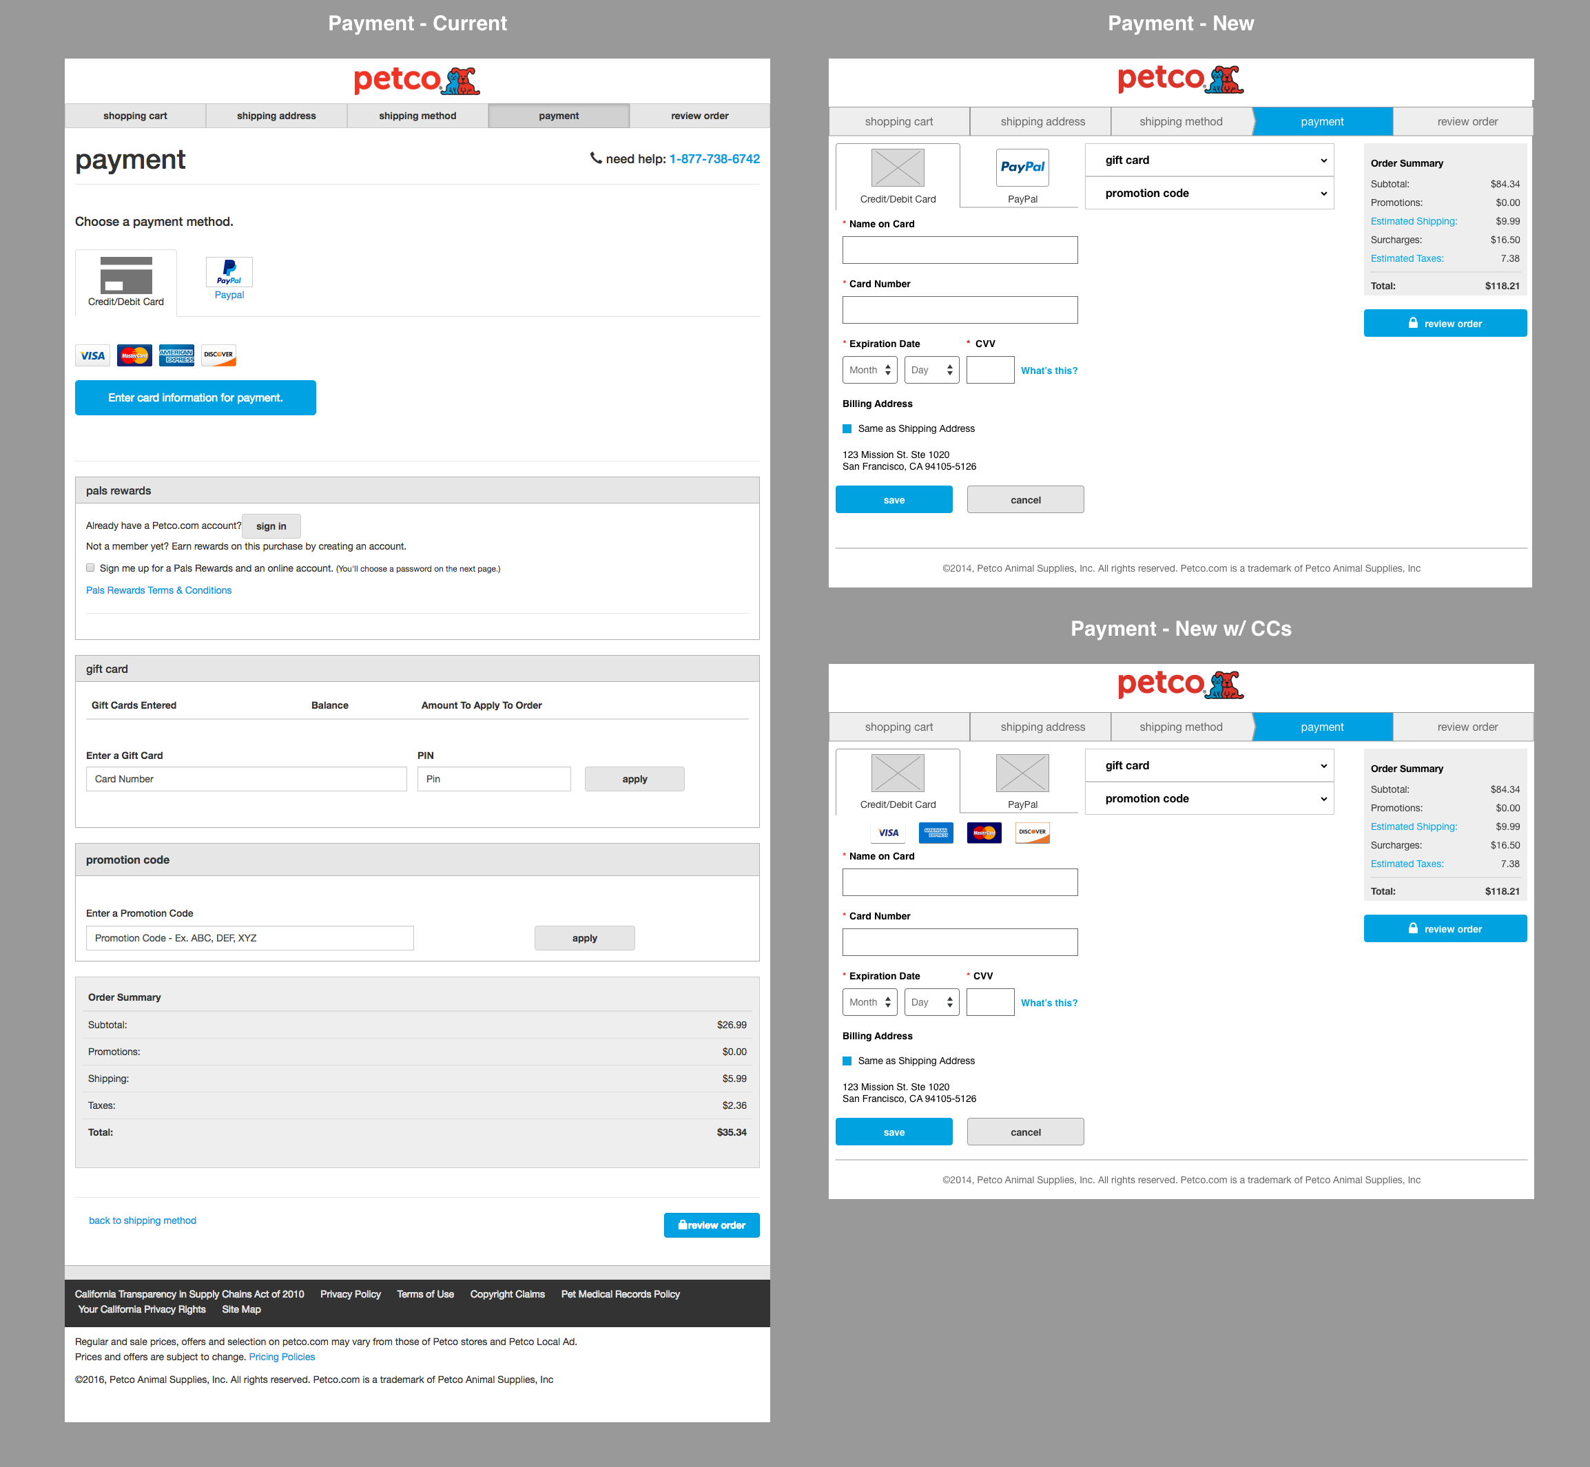The height and width of the screenshot is (1467, 1590).
Task: Select the PayPal logo in Payment - New
Action: point(1022,167)
